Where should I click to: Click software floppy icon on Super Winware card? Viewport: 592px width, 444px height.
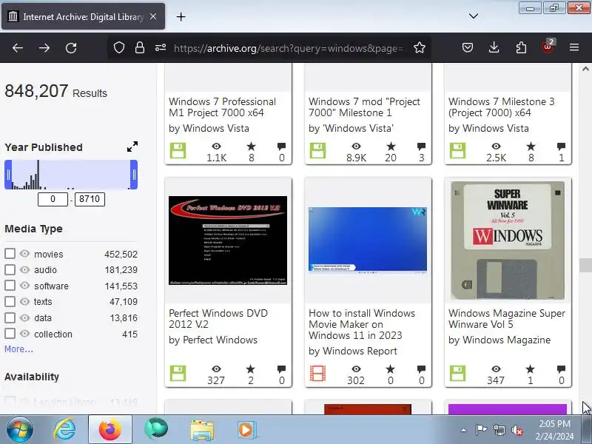[x=457, y=373]
